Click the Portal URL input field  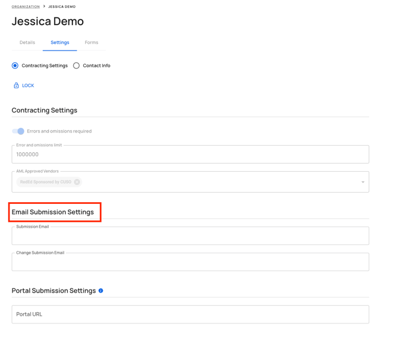click(190, 315)
